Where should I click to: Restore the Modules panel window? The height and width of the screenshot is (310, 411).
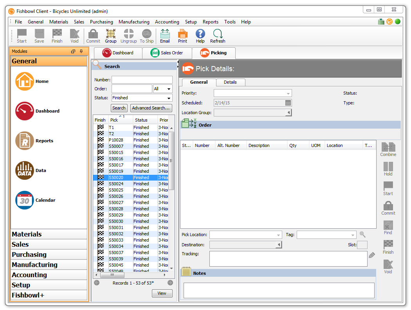(73, 51)
